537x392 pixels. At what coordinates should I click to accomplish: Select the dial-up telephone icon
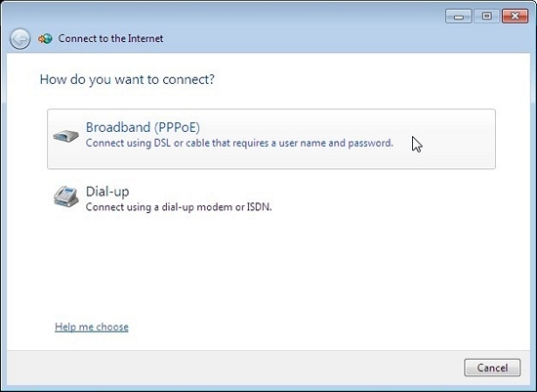[x=66, y=196]
